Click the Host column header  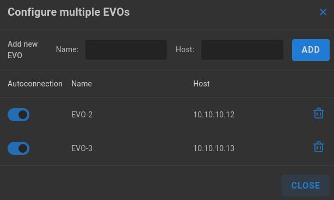point(201,84)
